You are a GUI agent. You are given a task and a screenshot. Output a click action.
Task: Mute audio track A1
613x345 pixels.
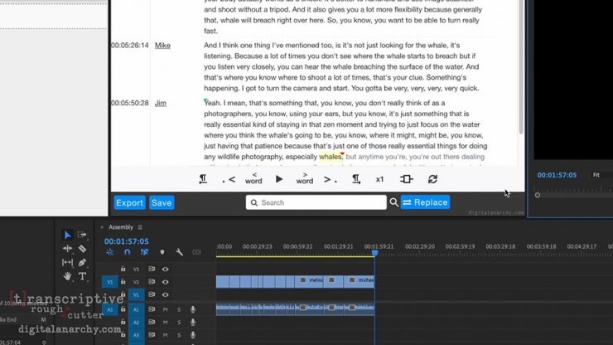click(165, 309)
